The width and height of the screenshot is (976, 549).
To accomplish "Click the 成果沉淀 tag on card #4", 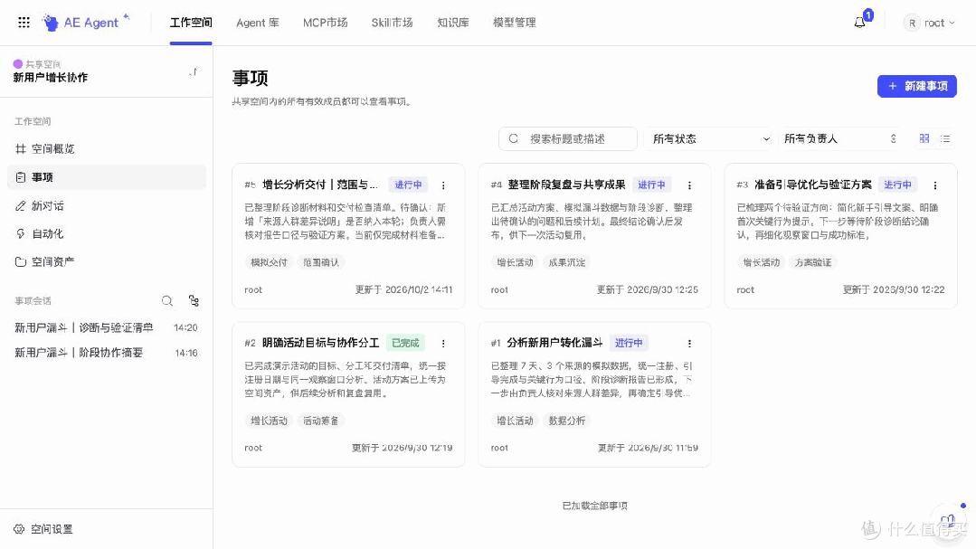I will (x=566, y=262).
